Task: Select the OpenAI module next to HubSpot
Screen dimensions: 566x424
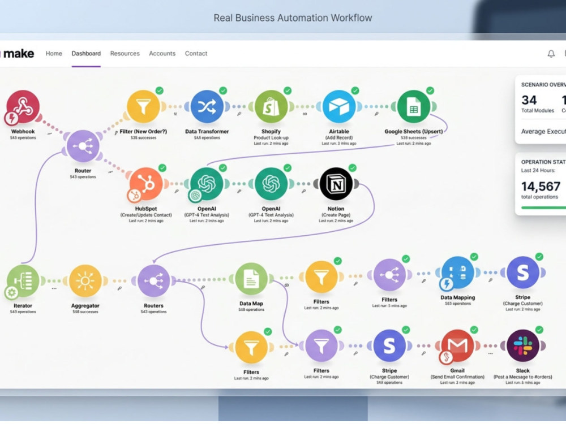Action: point(207,184)
